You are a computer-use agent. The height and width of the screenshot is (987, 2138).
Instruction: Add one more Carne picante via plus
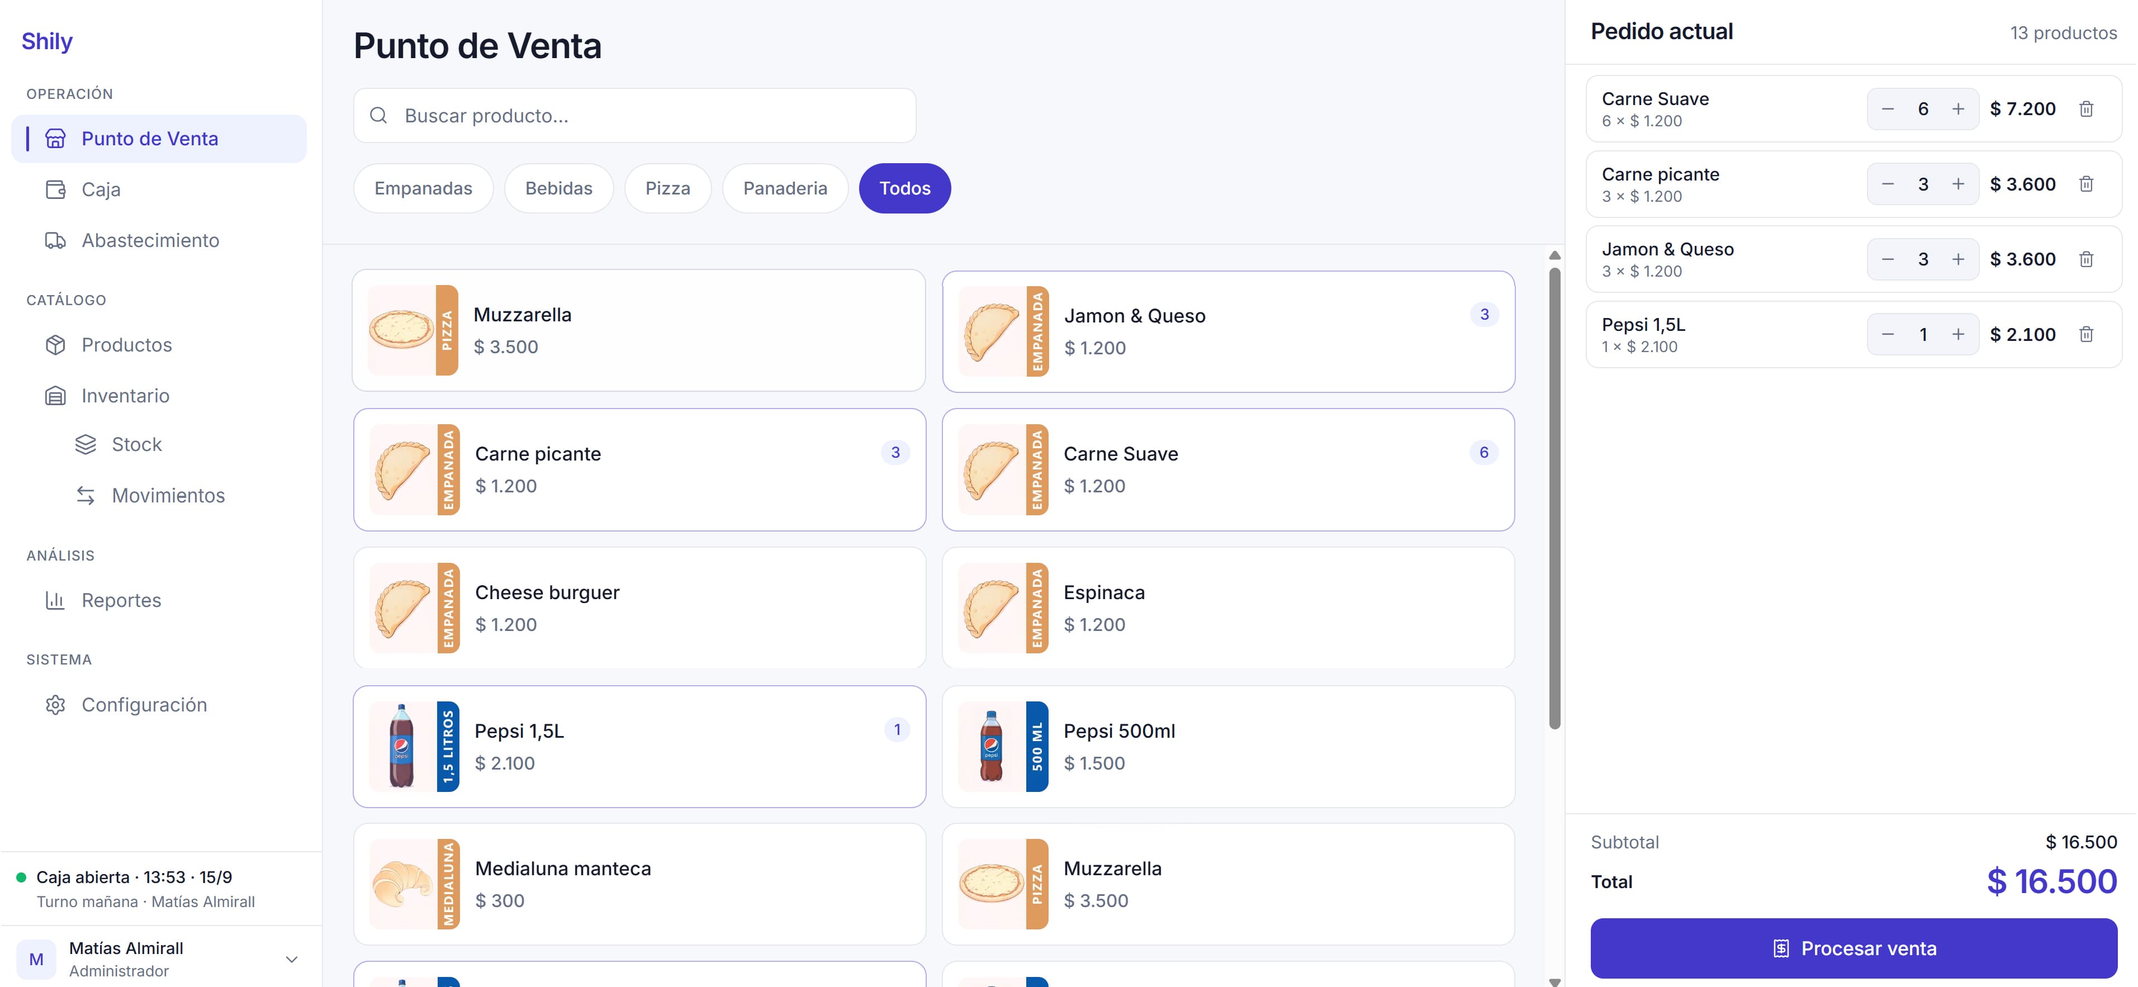click(1958, 184)
